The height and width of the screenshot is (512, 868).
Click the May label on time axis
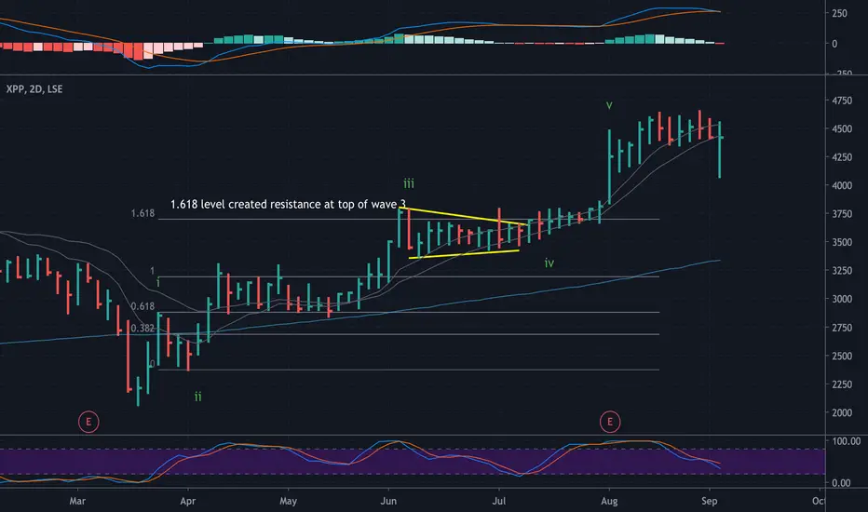coord(288,501)
